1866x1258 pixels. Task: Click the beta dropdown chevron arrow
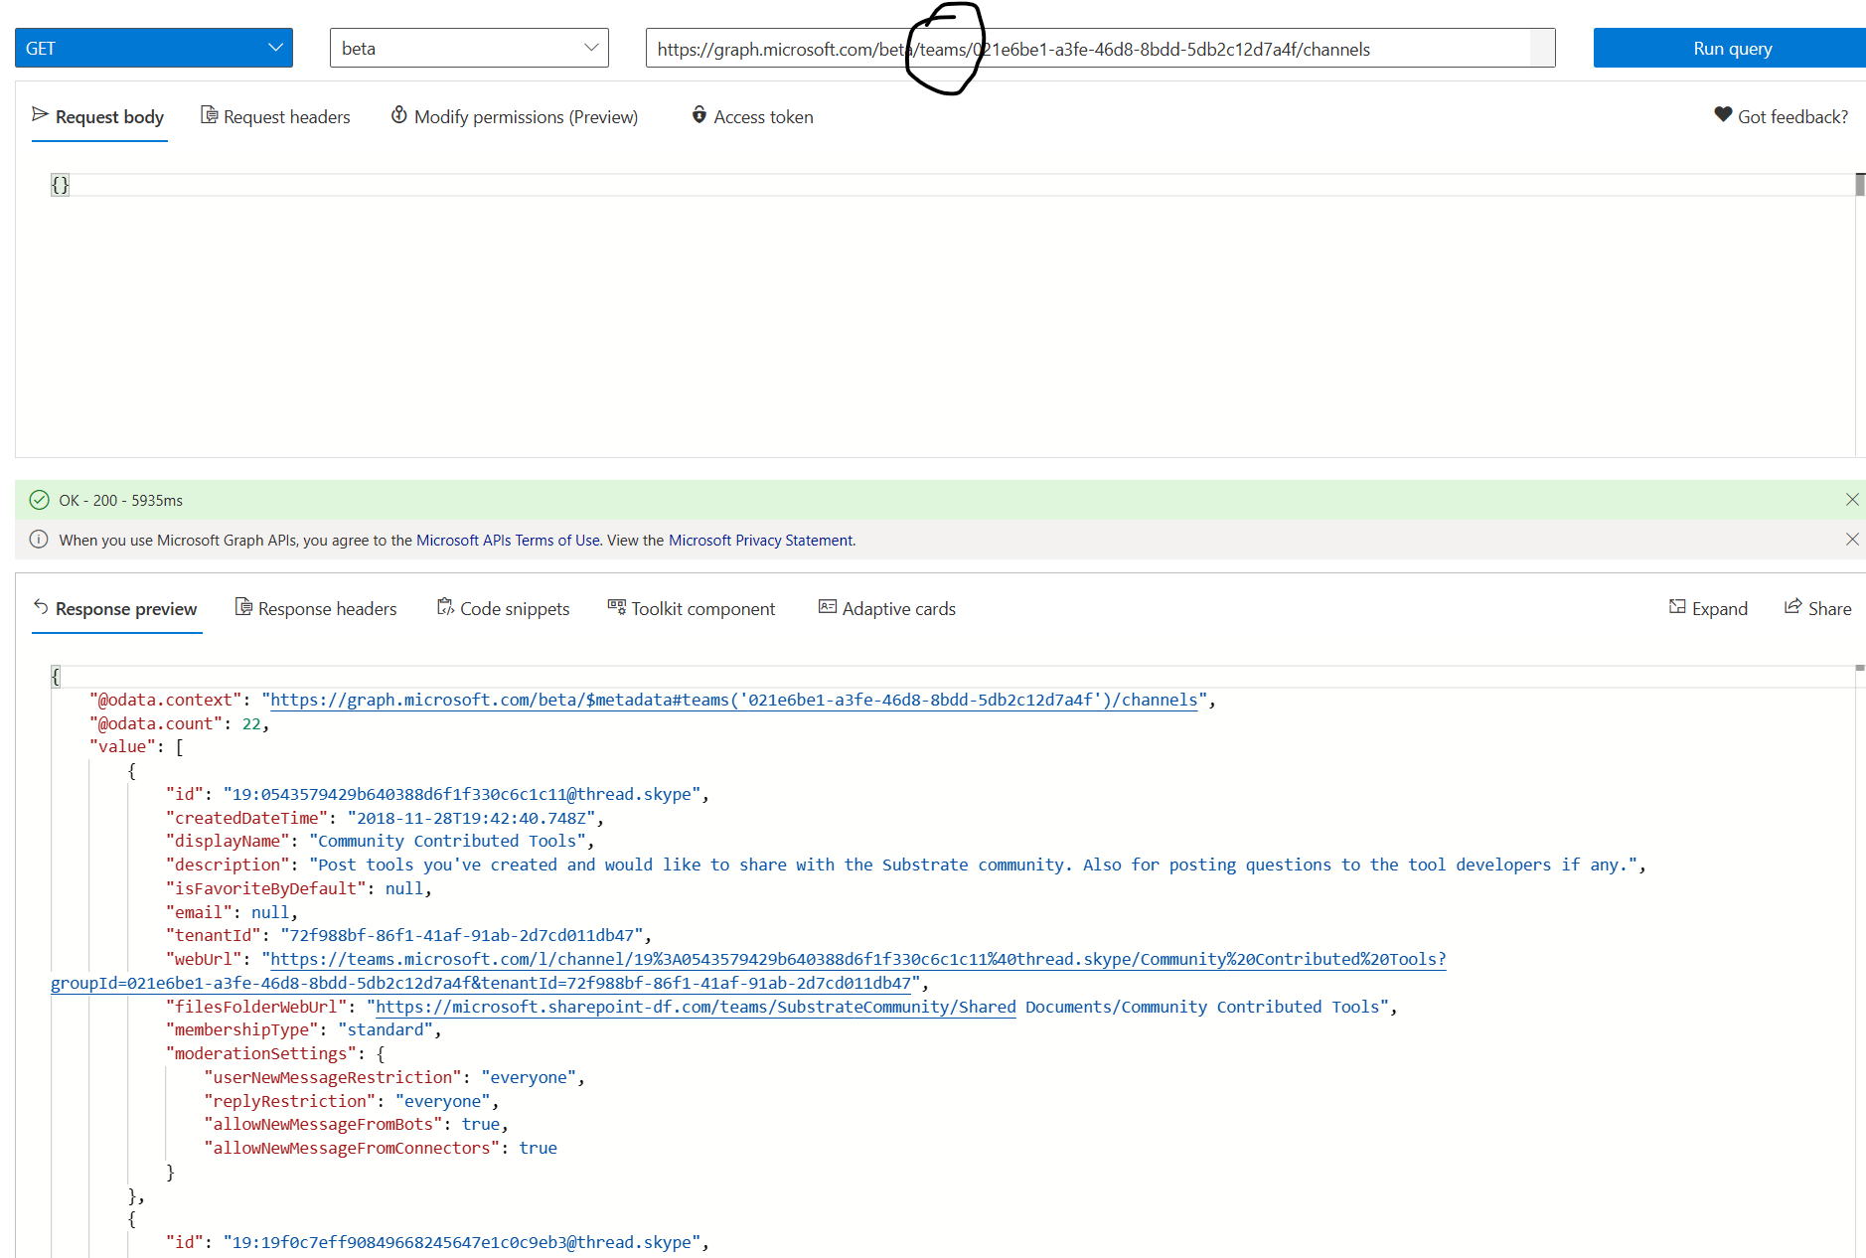click(x=591, y=48)
